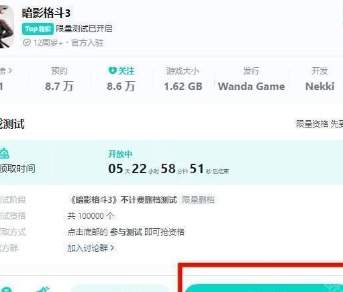Screen dimensions: 343x292
Task: Click the 限量删档 tag label
Action: click(198, 199)
